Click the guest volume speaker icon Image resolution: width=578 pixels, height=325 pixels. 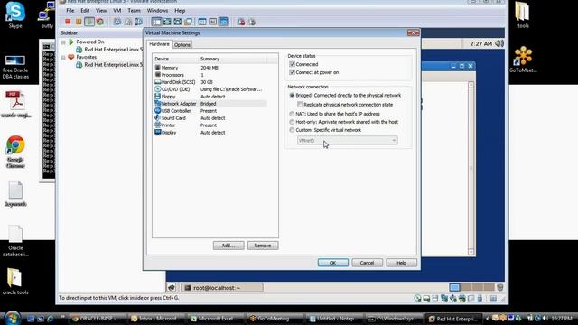coord(499,44)
